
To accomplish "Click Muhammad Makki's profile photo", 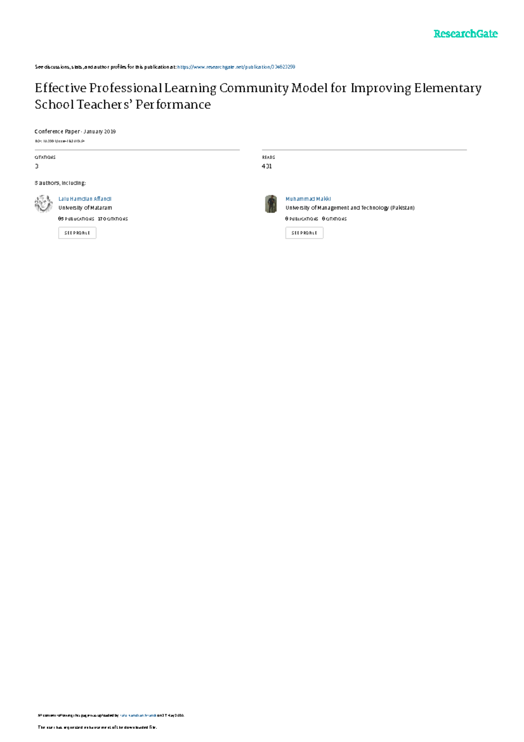I will (x=271, y=204).
